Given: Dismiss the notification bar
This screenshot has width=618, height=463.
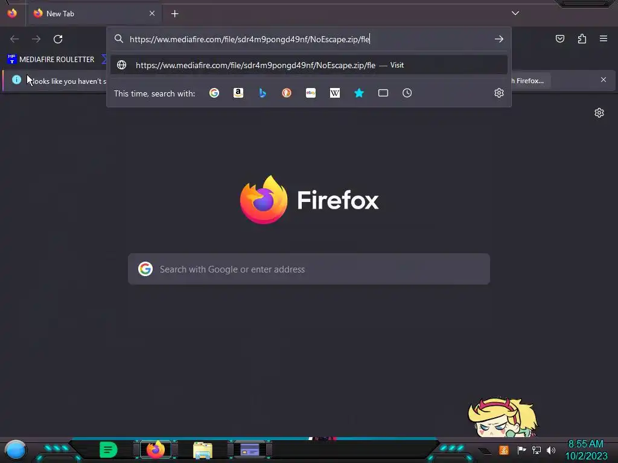Looking at the screenshot, I should tap(604, 80).
